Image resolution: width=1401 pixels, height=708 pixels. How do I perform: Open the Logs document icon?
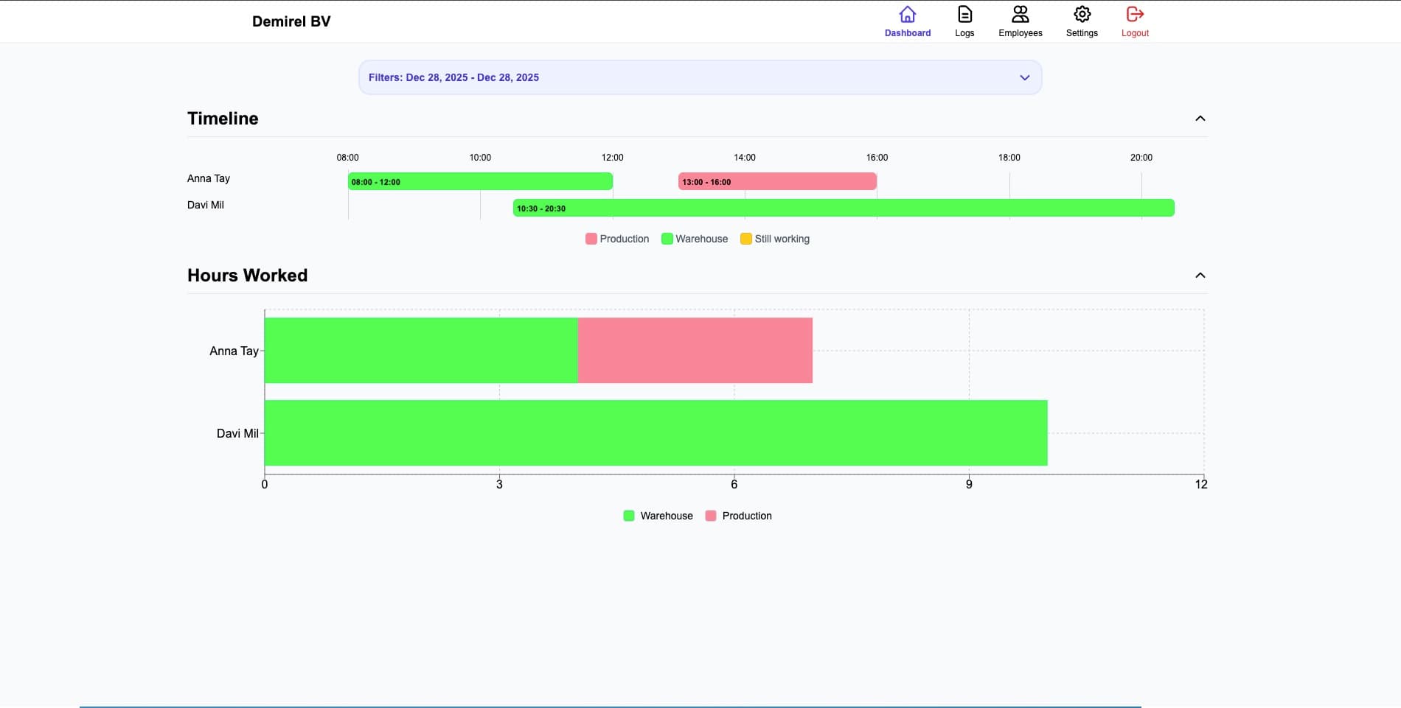coord(964,14)
